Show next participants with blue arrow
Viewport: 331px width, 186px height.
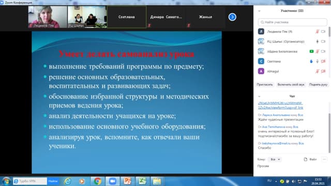pyautogui.click(x=232, y=17)
